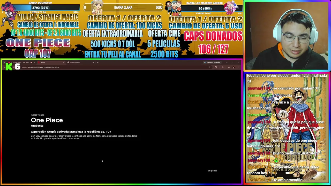This screenshot has width=331, height=186.
Task: Click the chat message 'bueno me retiro, disfruten'
Action: [284, 153]
